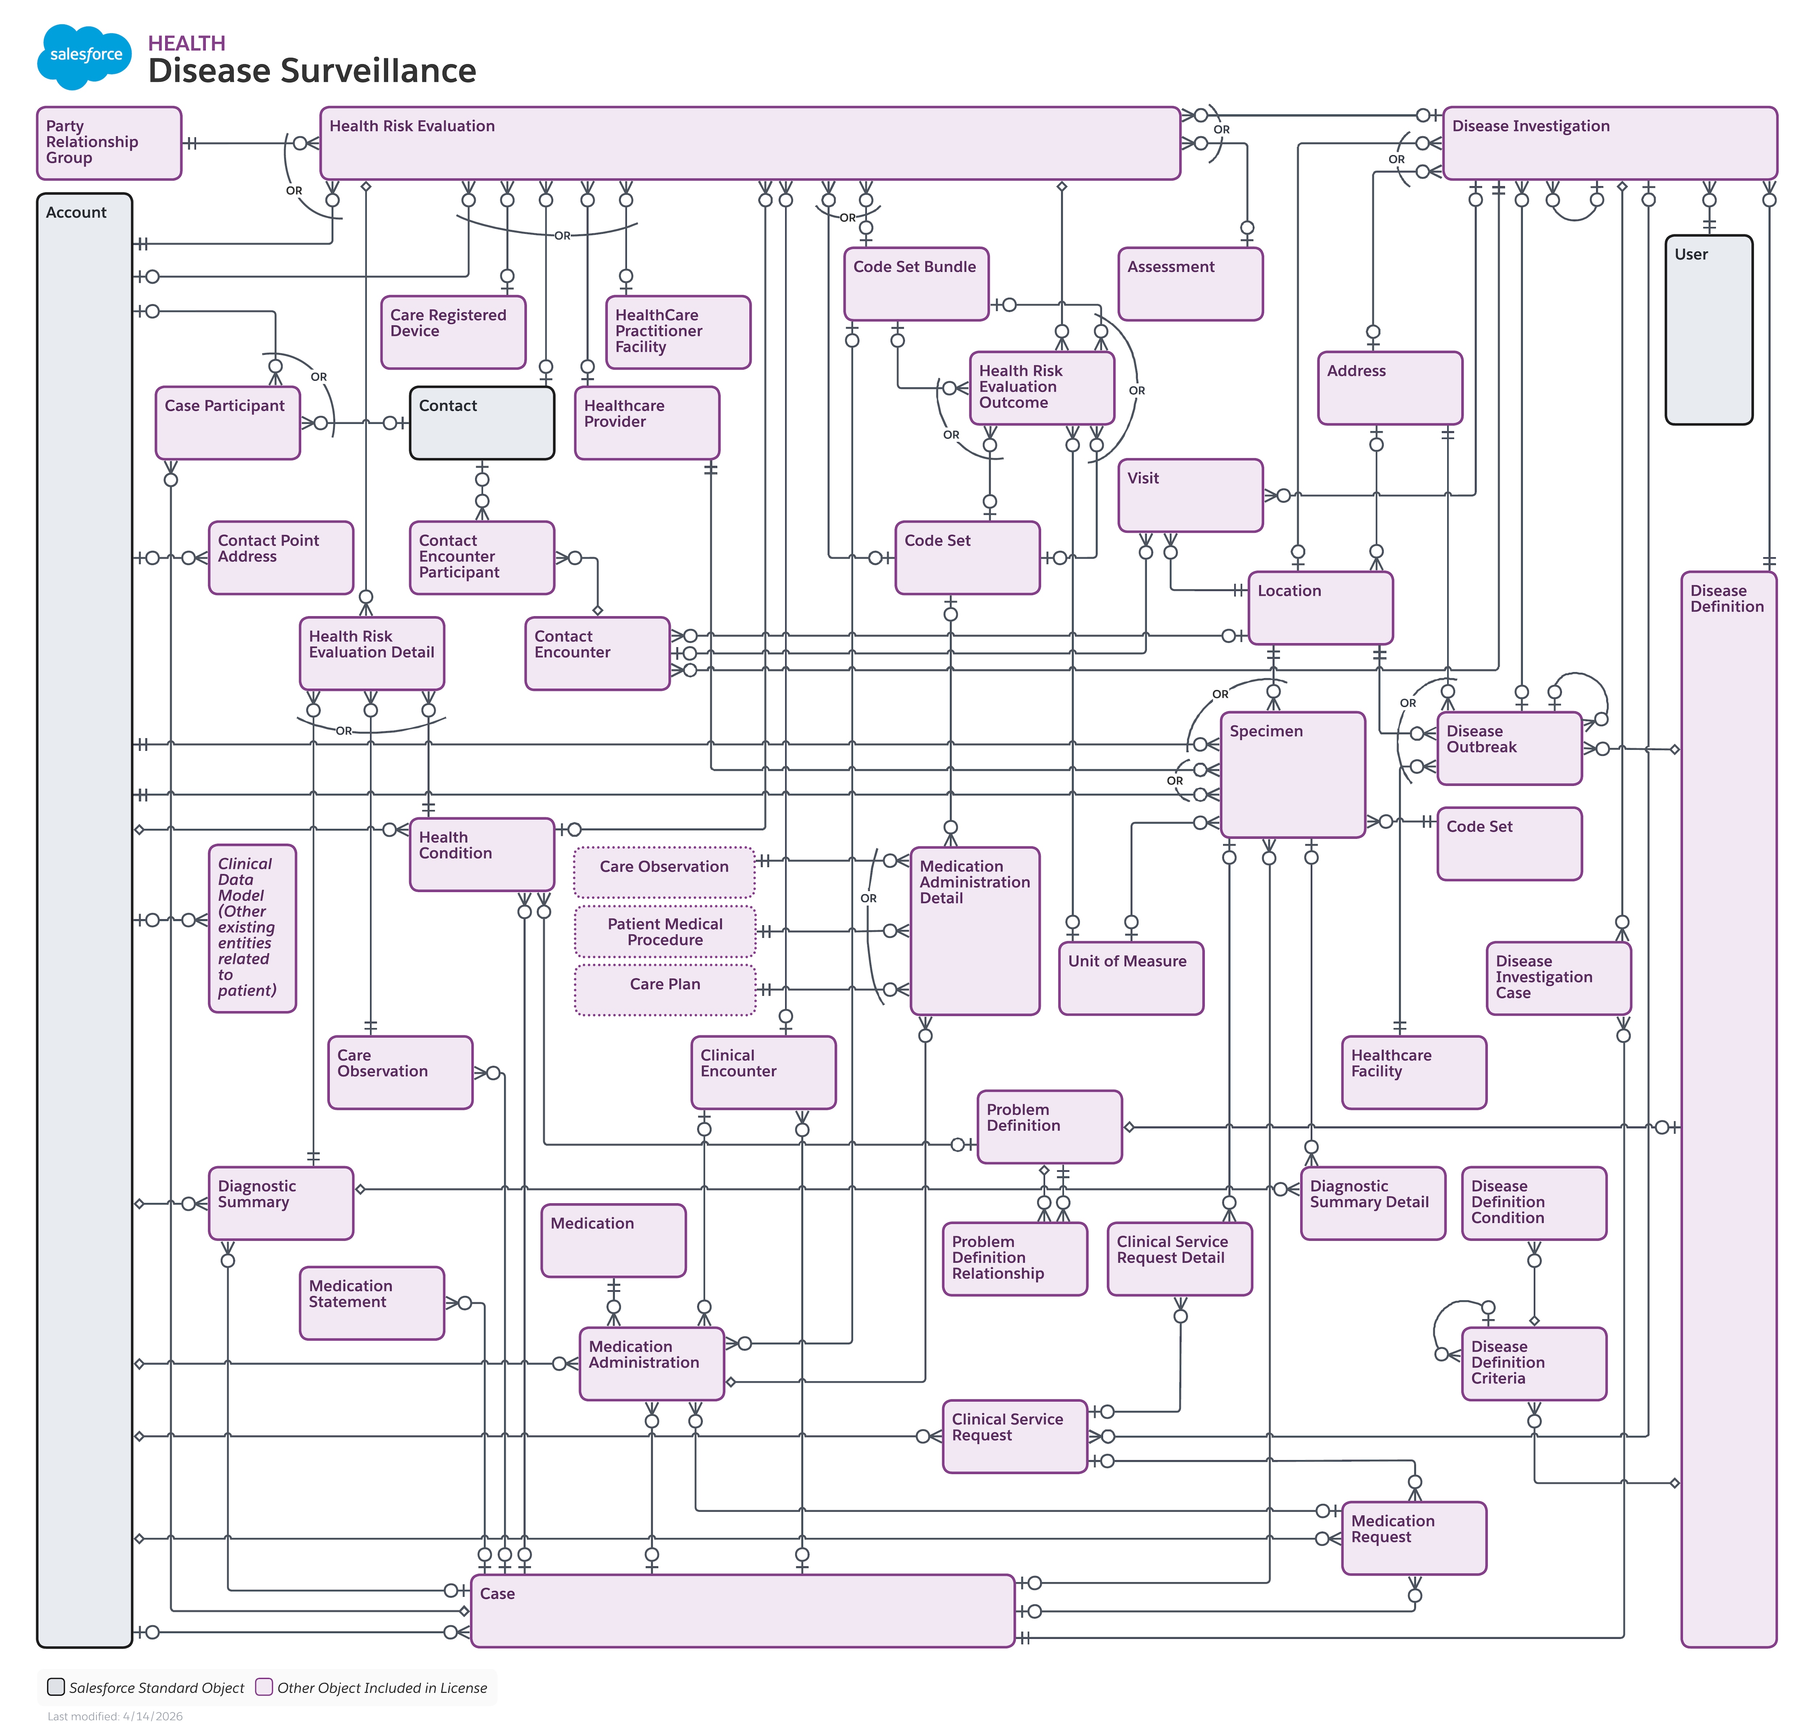The height and width of the screenshot is (1733, 1811).
Task: Click the Other Object Included legend swatch
Action: 264,1687
